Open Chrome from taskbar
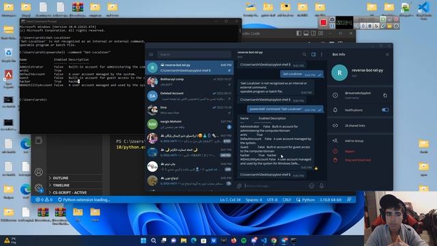This screenshot has width=437, height=246. tap(274, 241)
